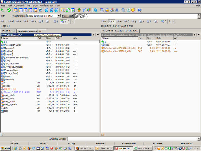
Task: Select drive g in right panel
Action: tap(134, 21)
